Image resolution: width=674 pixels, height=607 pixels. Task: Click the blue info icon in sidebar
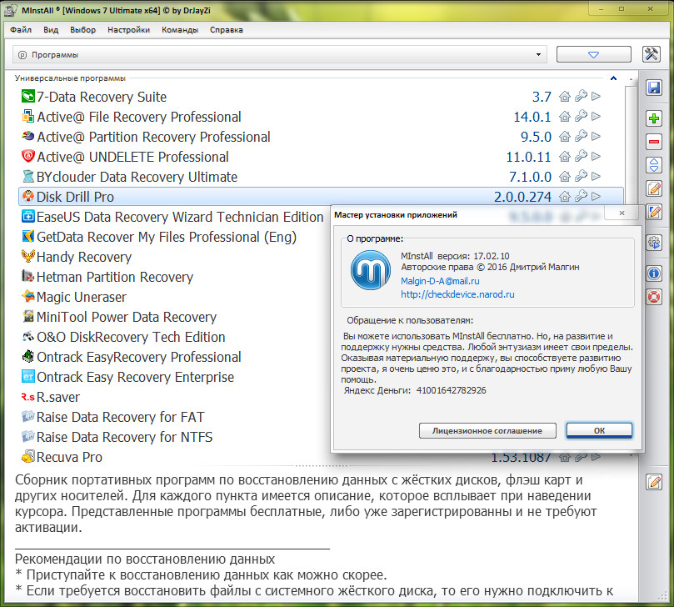(654, 273)
